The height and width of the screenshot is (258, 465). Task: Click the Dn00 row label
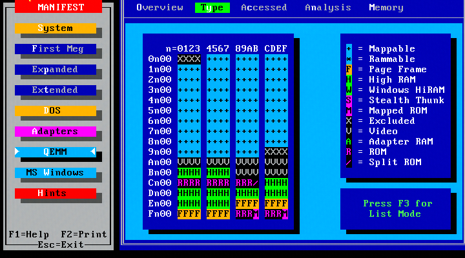pos(160,193)
